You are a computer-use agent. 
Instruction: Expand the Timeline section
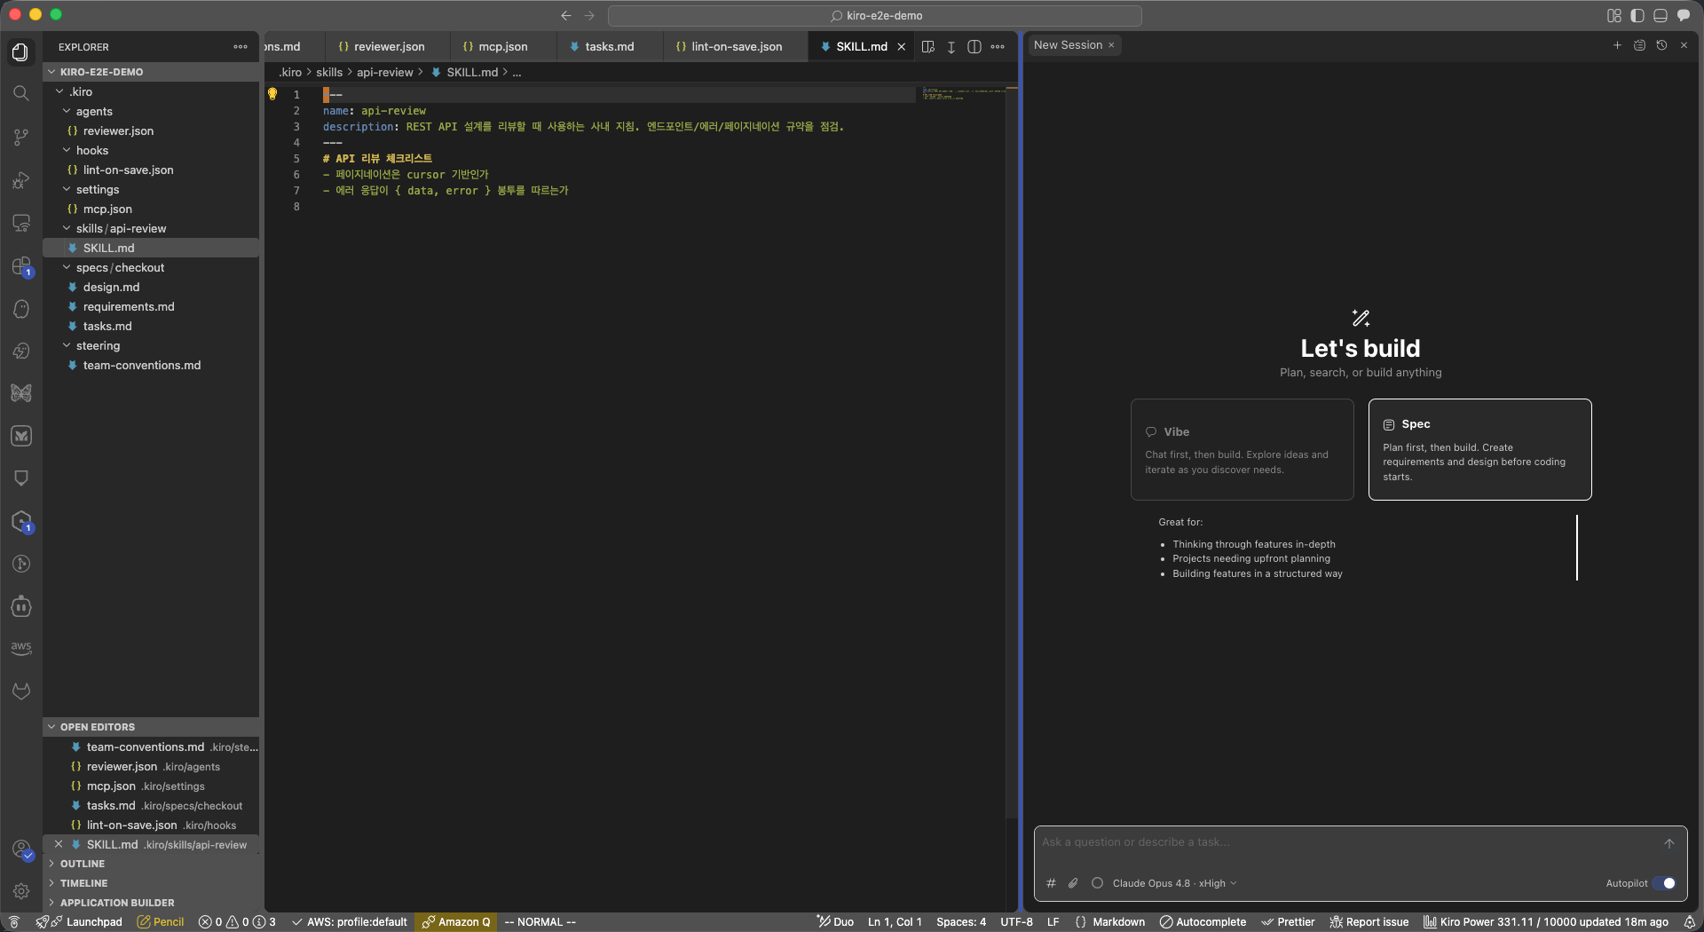click(151, 883)
